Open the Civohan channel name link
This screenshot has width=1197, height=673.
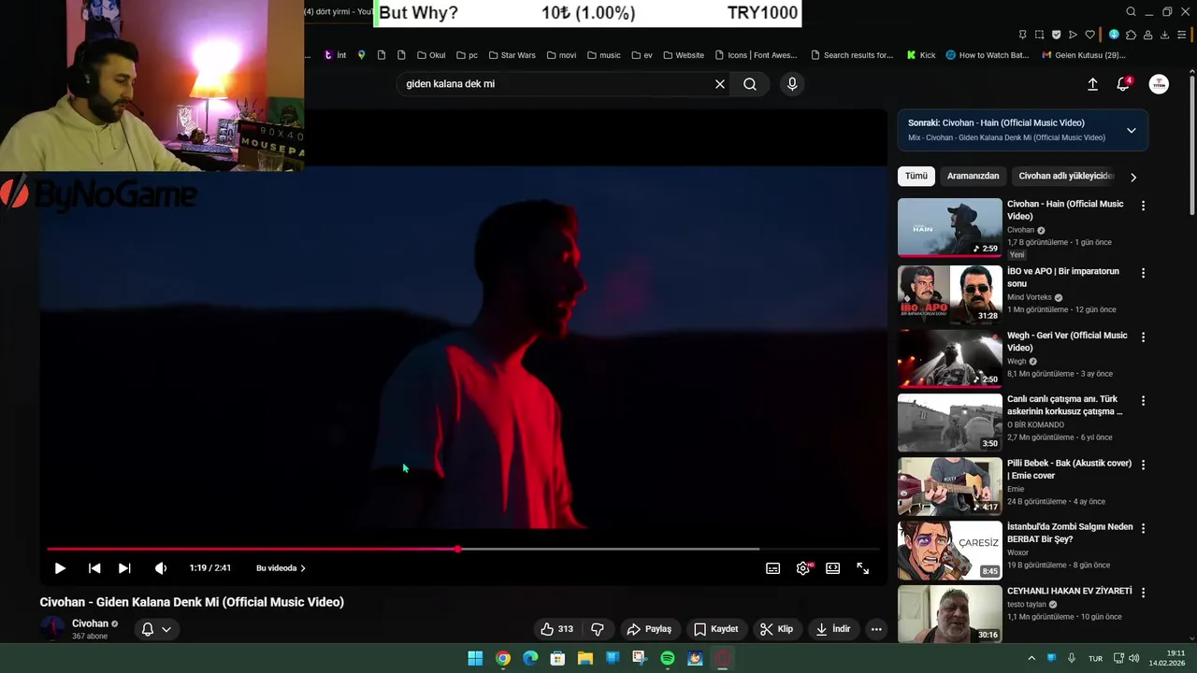90,623
